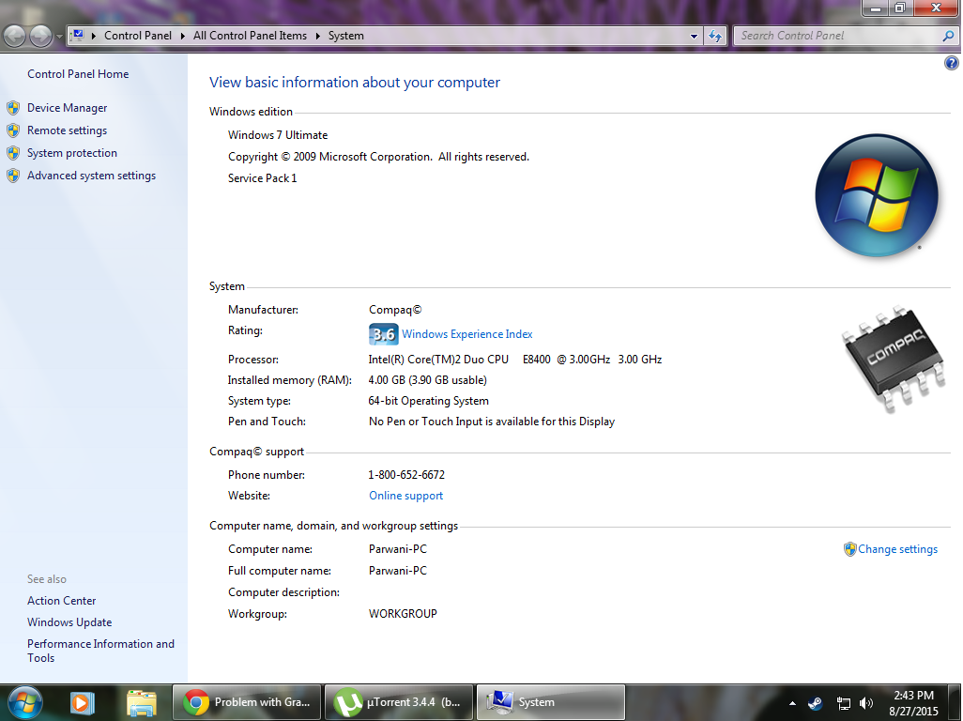This screenshot has width=963, height=721.
Task: Expand the recent pages dropdown arrow
Action: point(59,37)
